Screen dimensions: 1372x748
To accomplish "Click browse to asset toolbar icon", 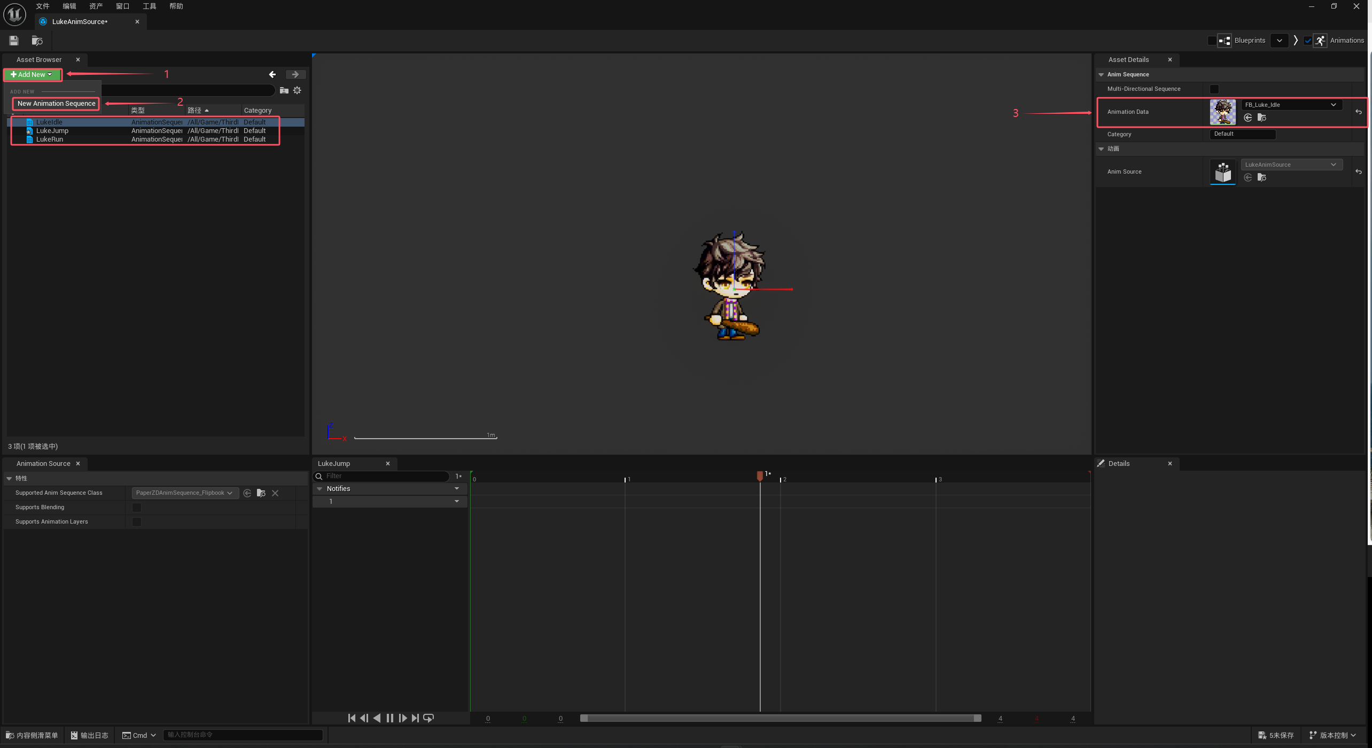I will point(37,41).
